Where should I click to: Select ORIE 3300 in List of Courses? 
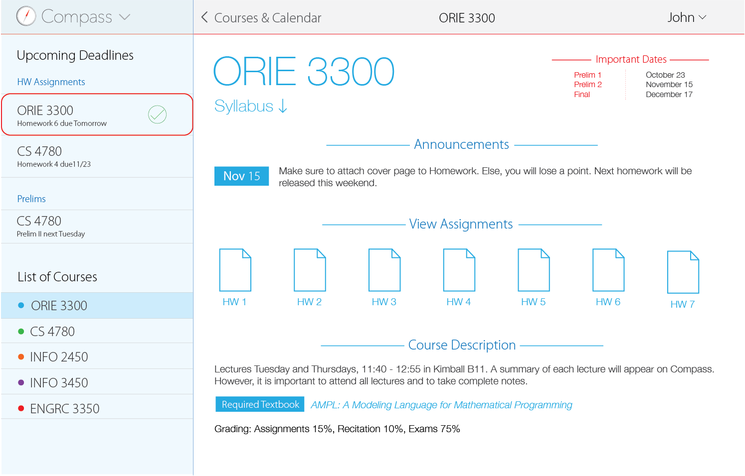tap(97, 306)
